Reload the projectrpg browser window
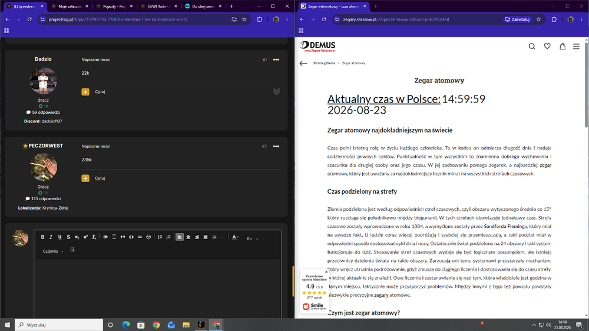This screenshot has width=589, height=331. click(29, 19)
